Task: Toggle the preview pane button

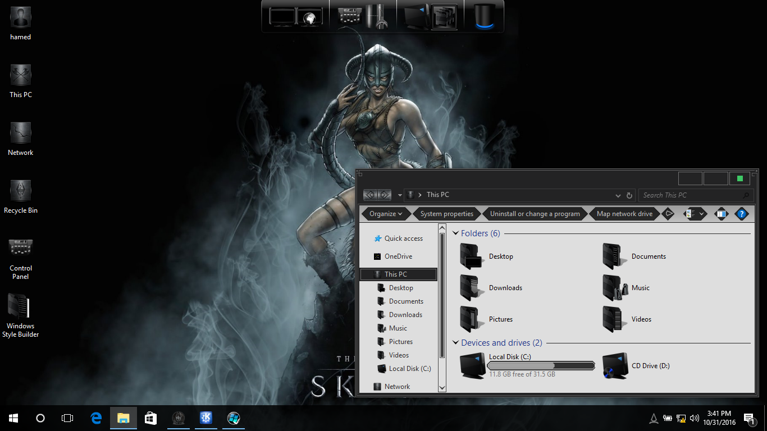Action: pos(721,214)
